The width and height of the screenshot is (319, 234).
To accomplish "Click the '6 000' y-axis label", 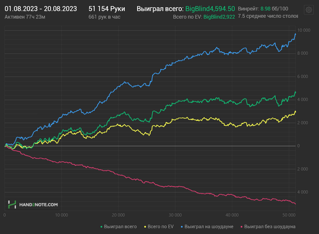I will tap(303, 76).
